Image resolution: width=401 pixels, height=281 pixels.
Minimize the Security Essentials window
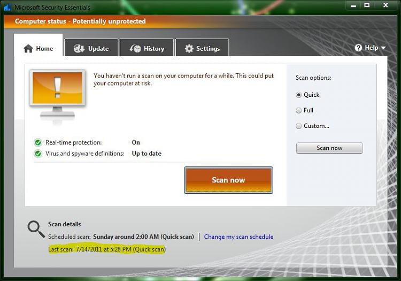pos(353,5)
